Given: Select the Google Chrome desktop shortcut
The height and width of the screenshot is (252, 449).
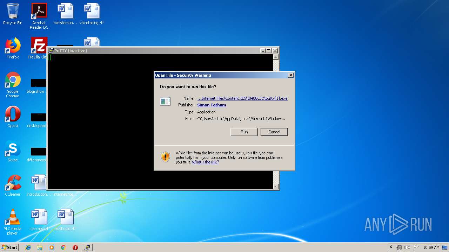Looking at the screenshot, I should (13, 85).
